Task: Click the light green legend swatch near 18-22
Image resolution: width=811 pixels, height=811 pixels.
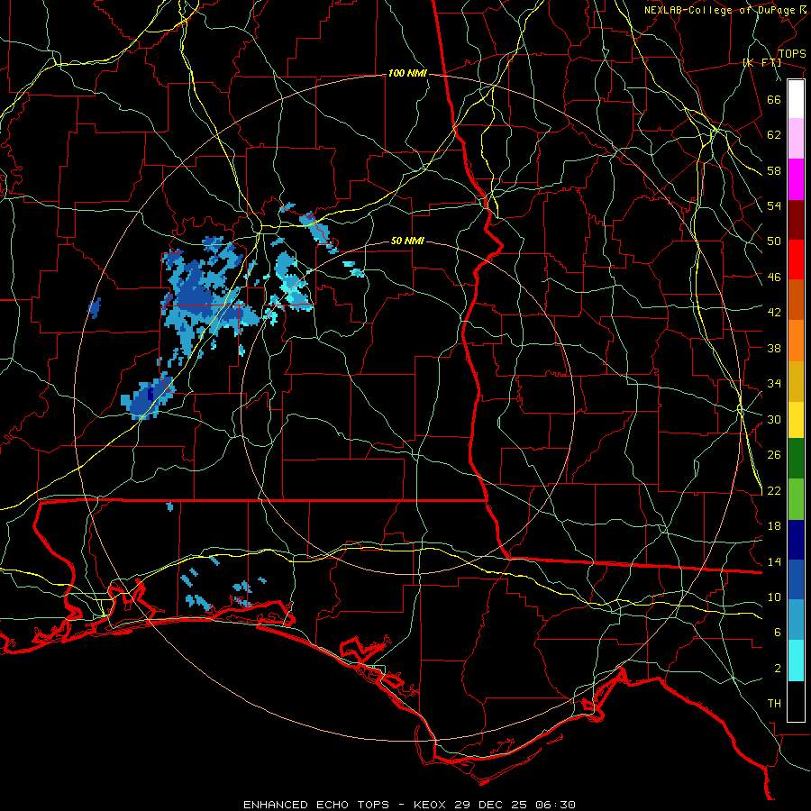Action: click(x=796, y=498)
